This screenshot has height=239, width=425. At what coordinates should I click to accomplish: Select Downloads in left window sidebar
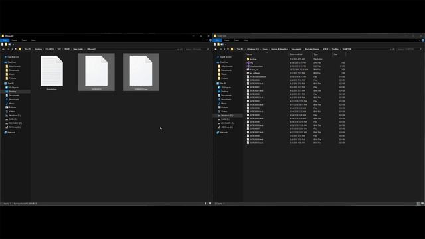pyautogui.click(x=12, y=100)
